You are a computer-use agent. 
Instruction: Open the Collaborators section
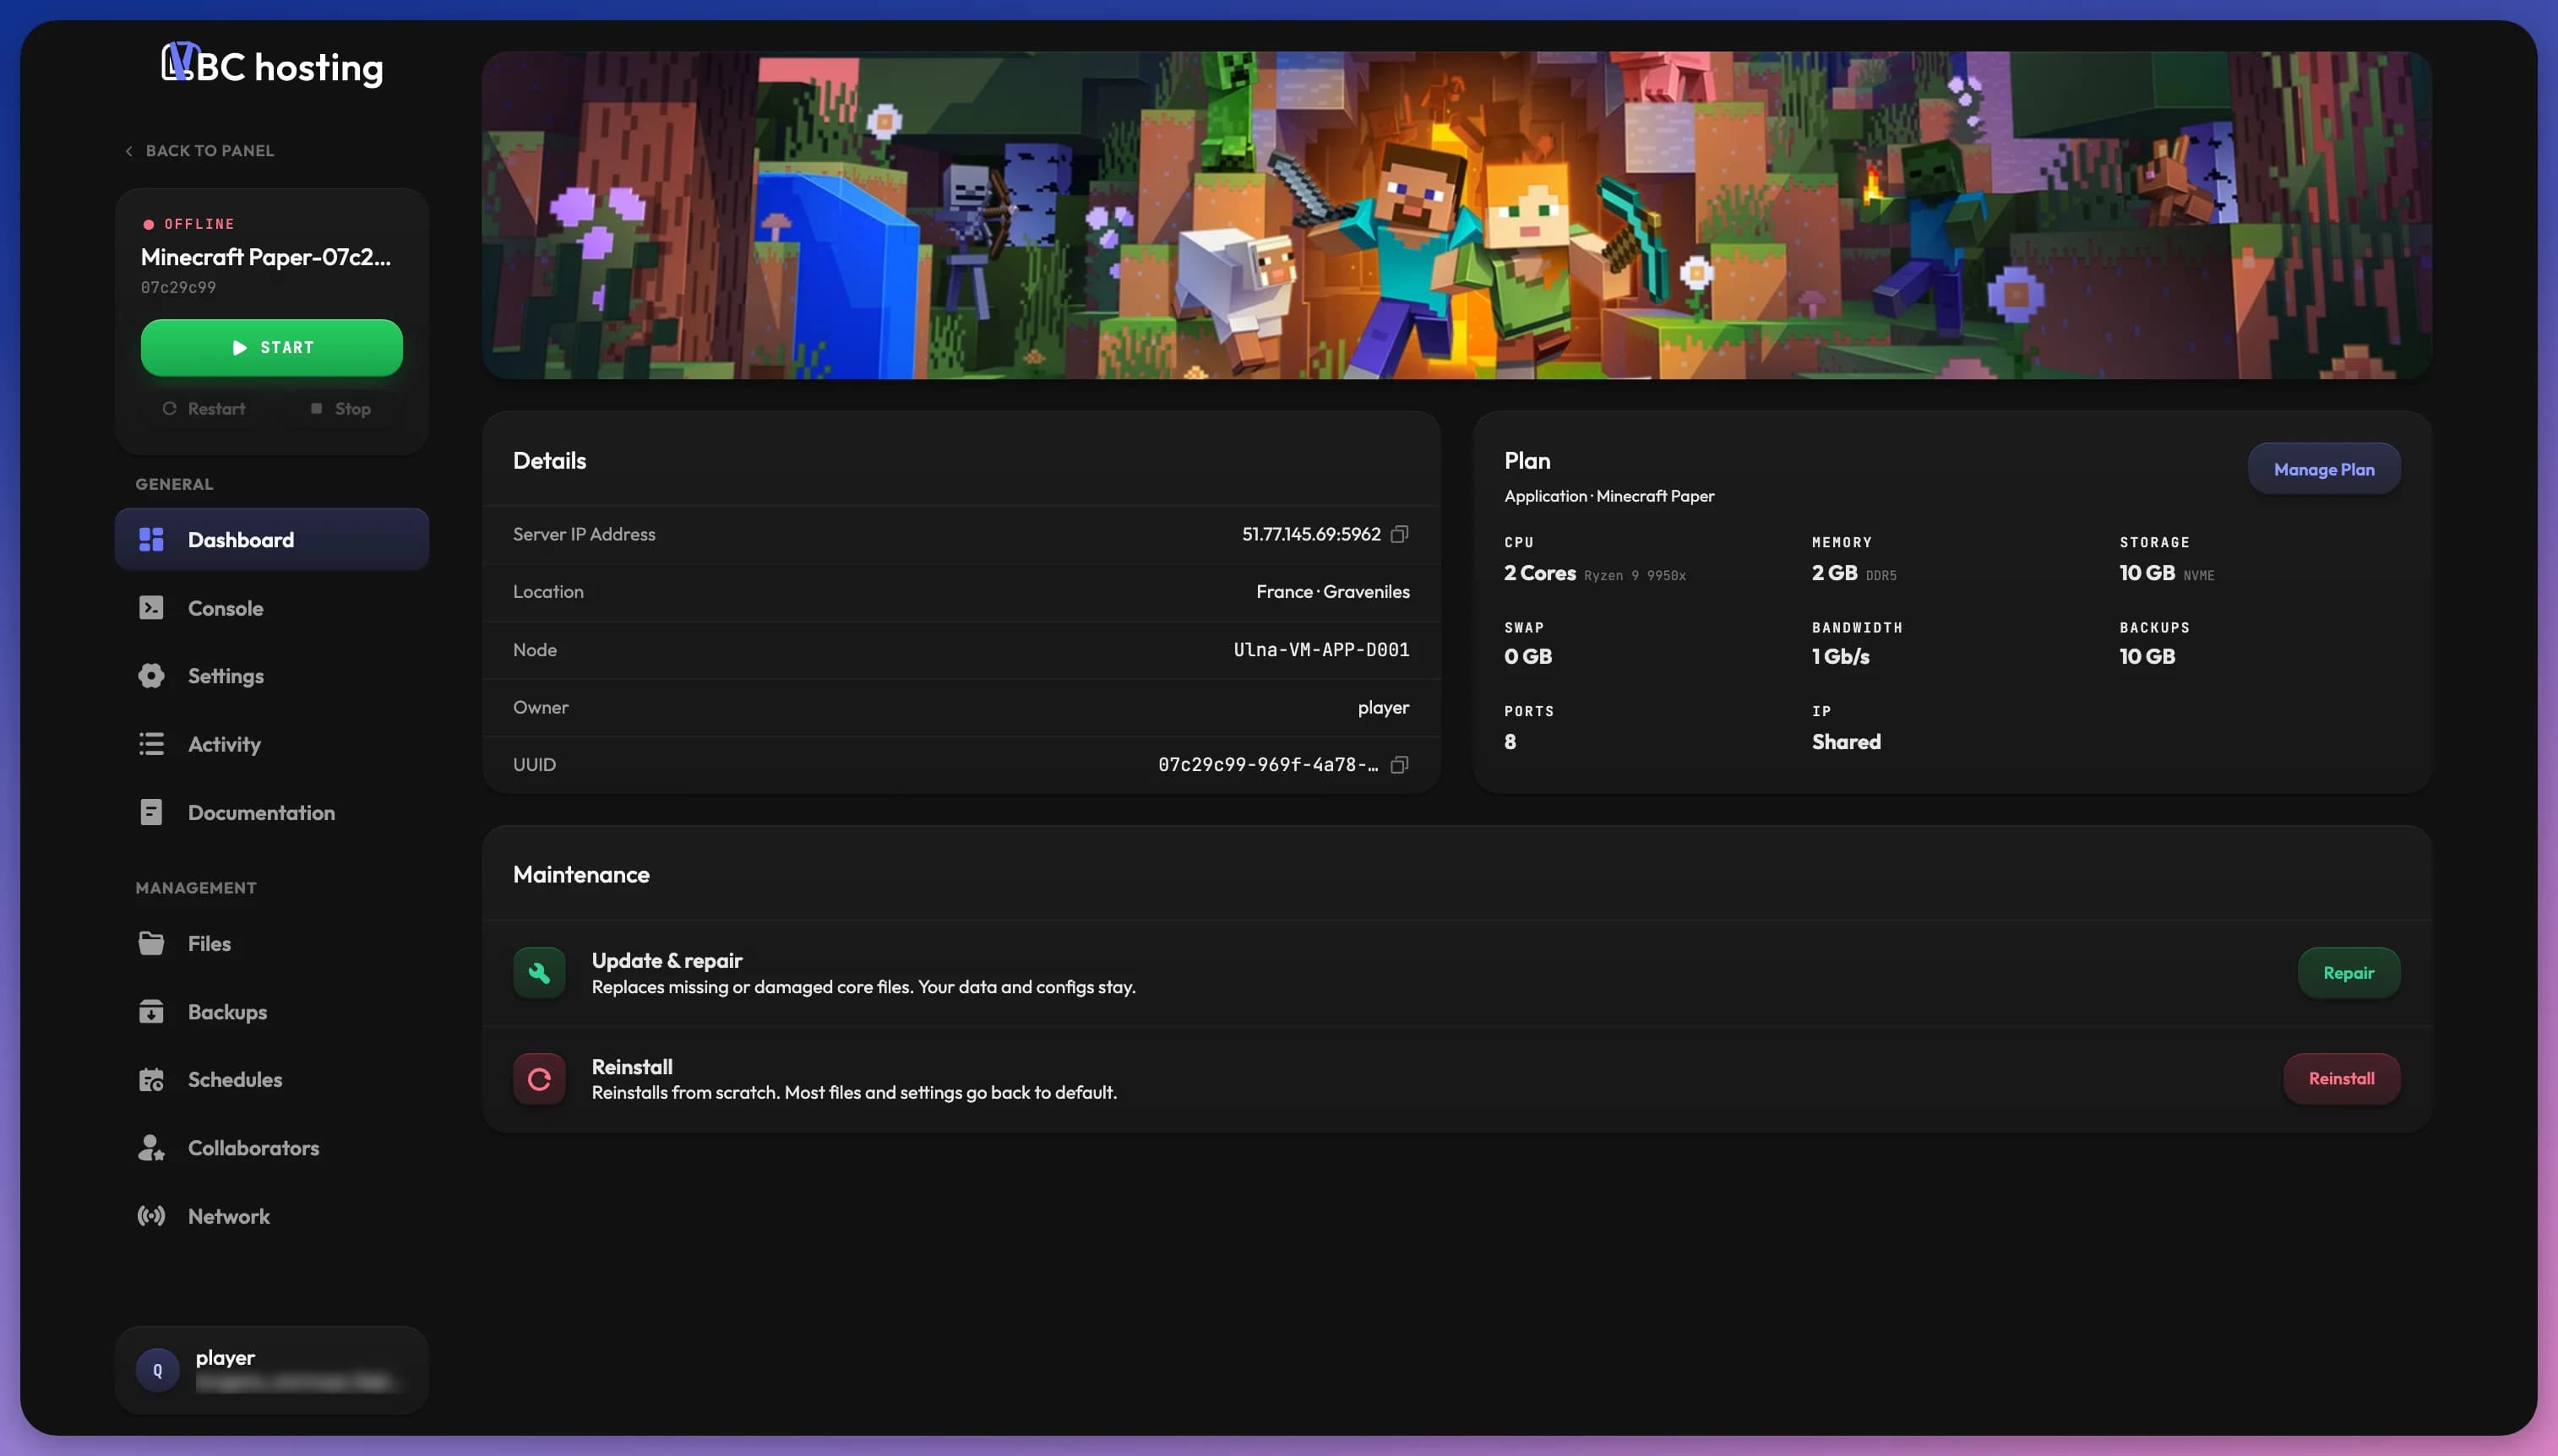(x=272, y=1147)
